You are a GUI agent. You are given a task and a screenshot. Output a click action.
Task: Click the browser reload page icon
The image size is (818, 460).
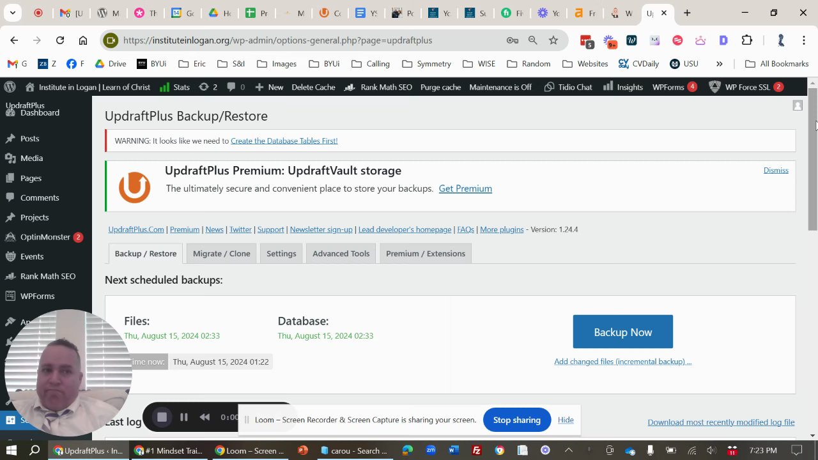(x=60, y=40)
